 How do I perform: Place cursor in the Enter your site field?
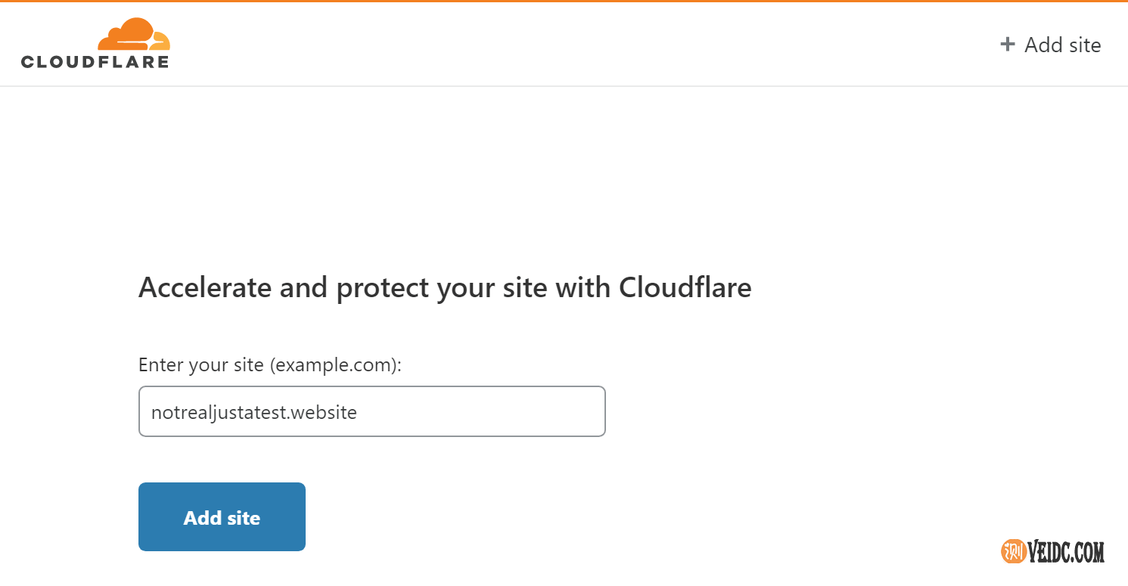[371, 411]
